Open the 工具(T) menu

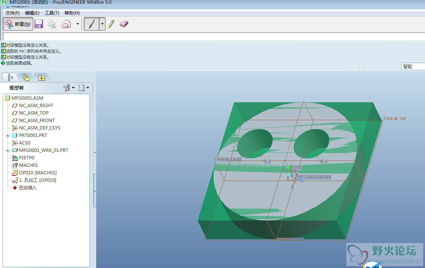[x=52, y=13]
